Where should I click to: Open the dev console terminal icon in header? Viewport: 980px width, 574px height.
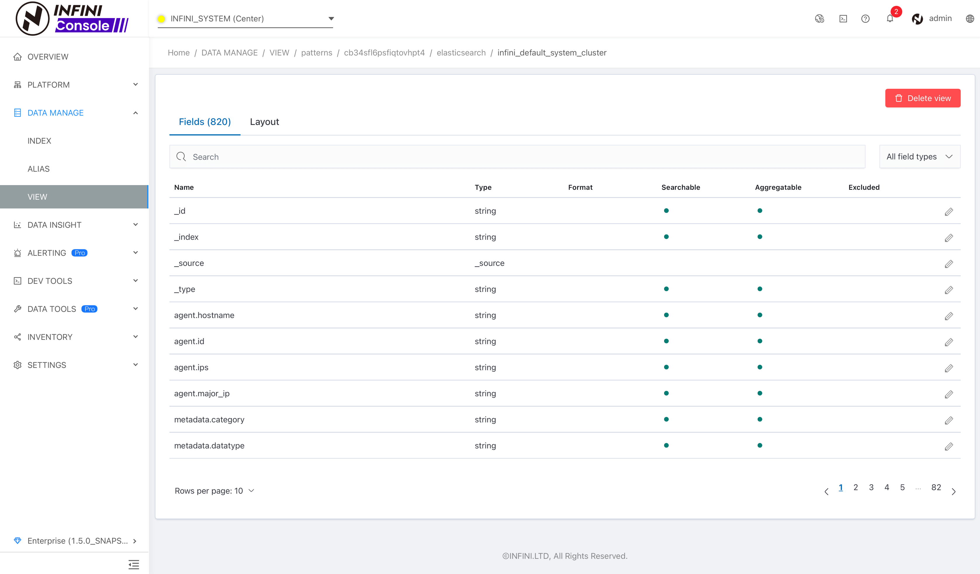point(843,19)
